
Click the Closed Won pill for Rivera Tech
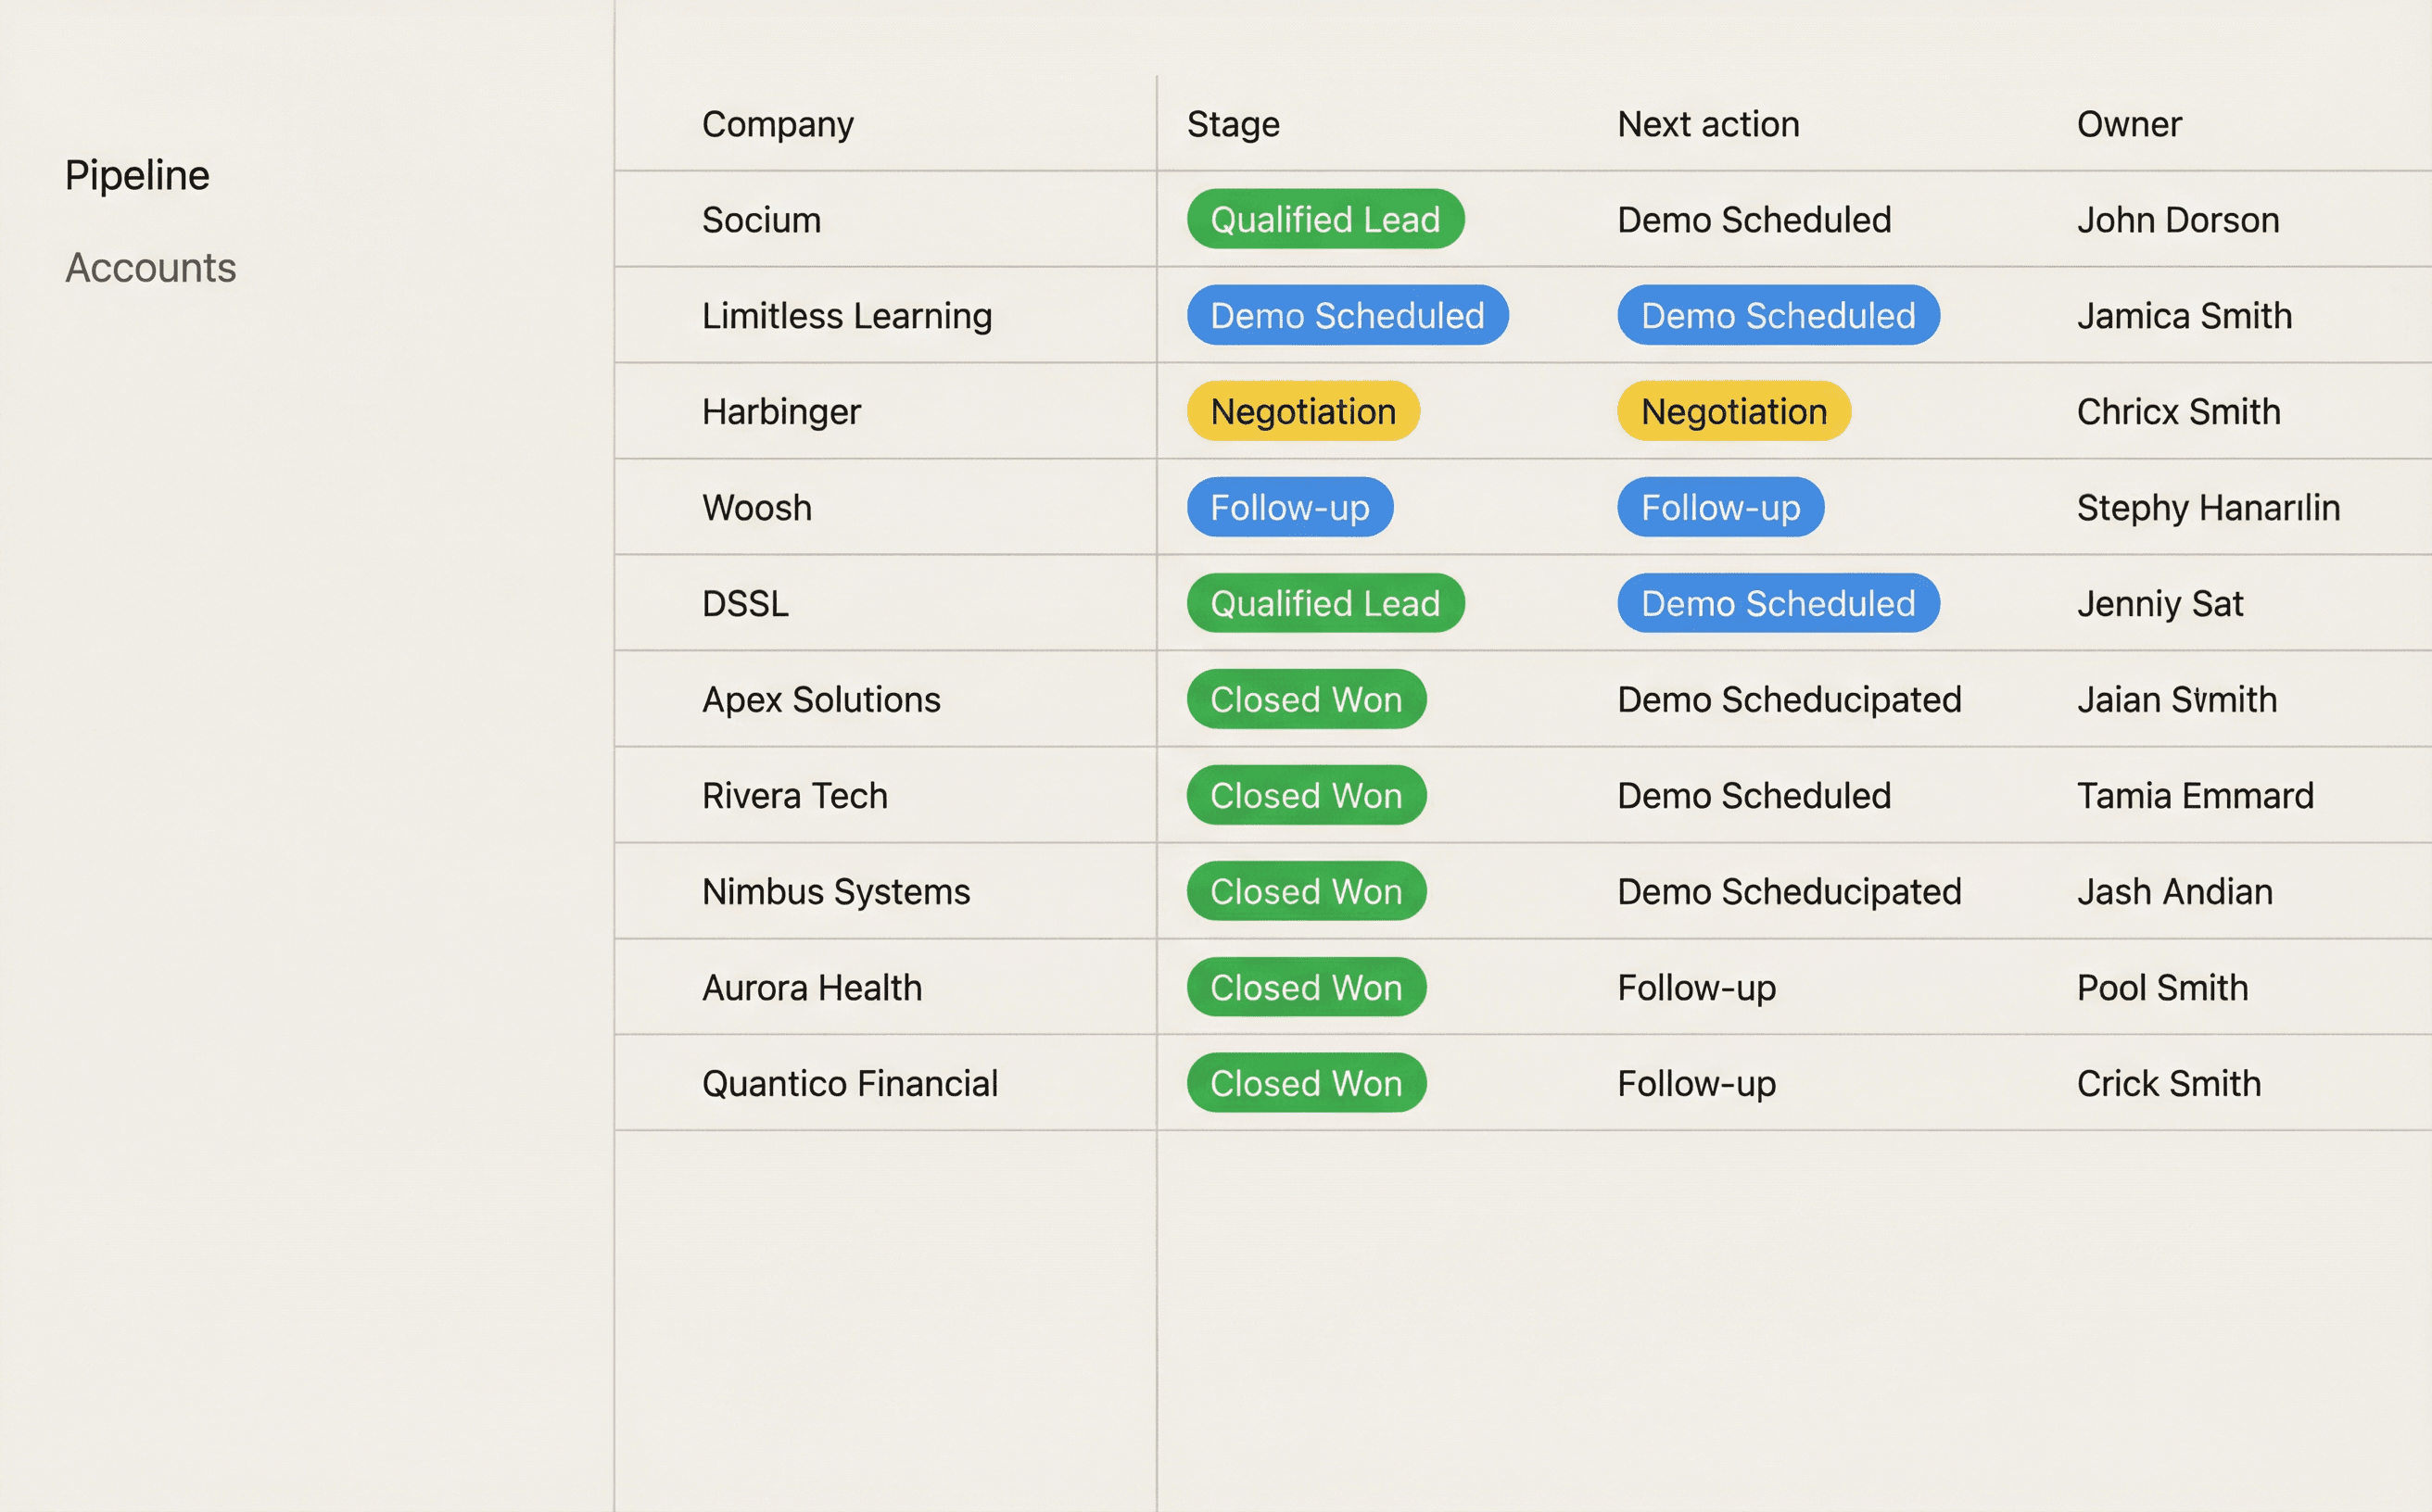coord(1306,795)
